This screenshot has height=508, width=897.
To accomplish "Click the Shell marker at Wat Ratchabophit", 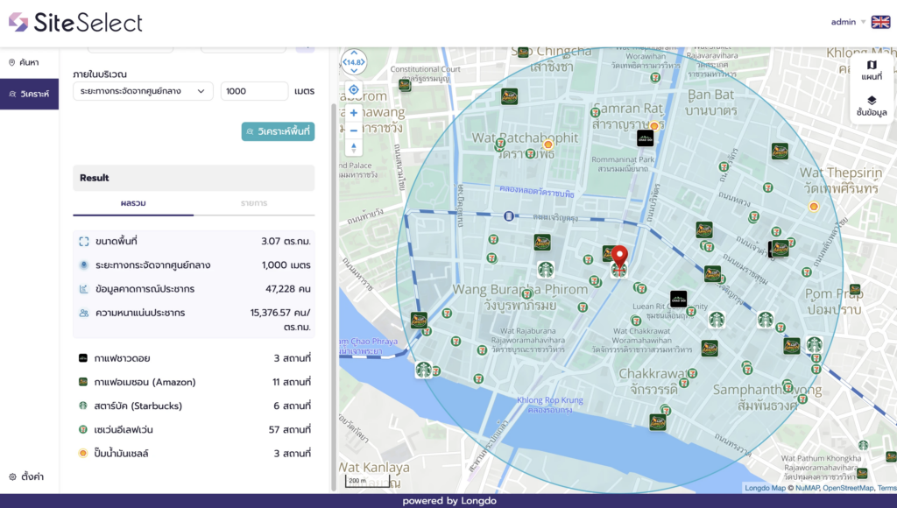I will click(548, 145).
